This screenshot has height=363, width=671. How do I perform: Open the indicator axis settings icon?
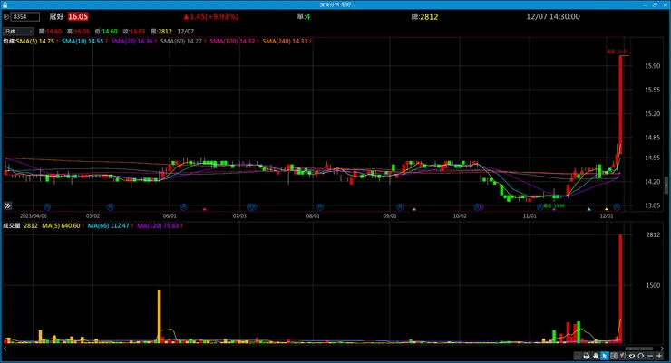pos(623,356)
